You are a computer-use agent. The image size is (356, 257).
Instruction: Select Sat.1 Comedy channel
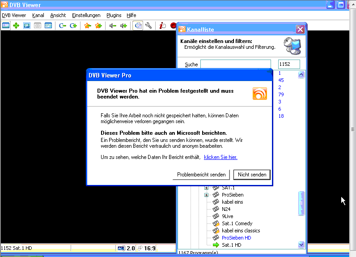(237, 223)
